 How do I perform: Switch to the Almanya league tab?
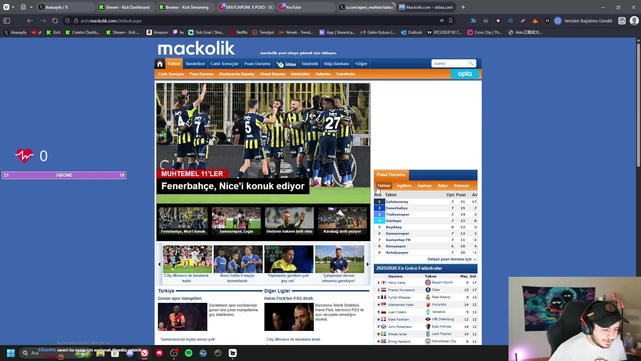pos(461,186)
